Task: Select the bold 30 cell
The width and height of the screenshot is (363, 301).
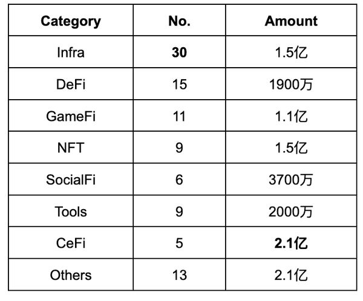Action: coord(179,53)
